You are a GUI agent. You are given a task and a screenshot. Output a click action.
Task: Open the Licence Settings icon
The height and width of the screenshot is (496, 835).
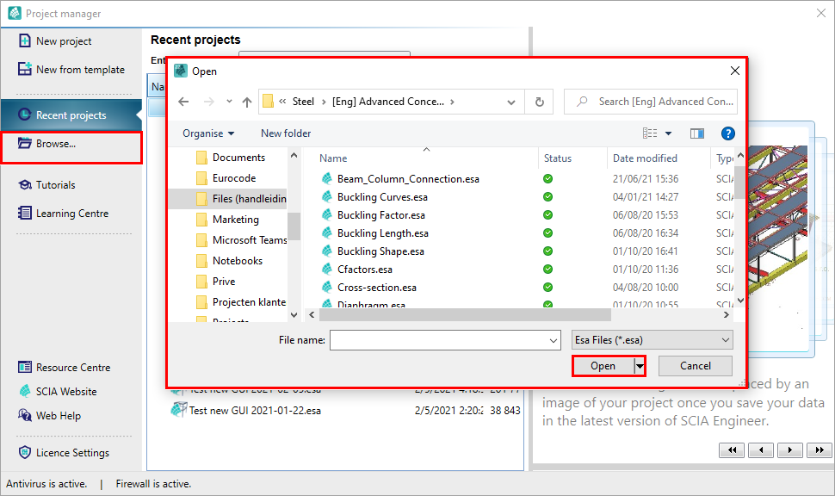point(24,453)
